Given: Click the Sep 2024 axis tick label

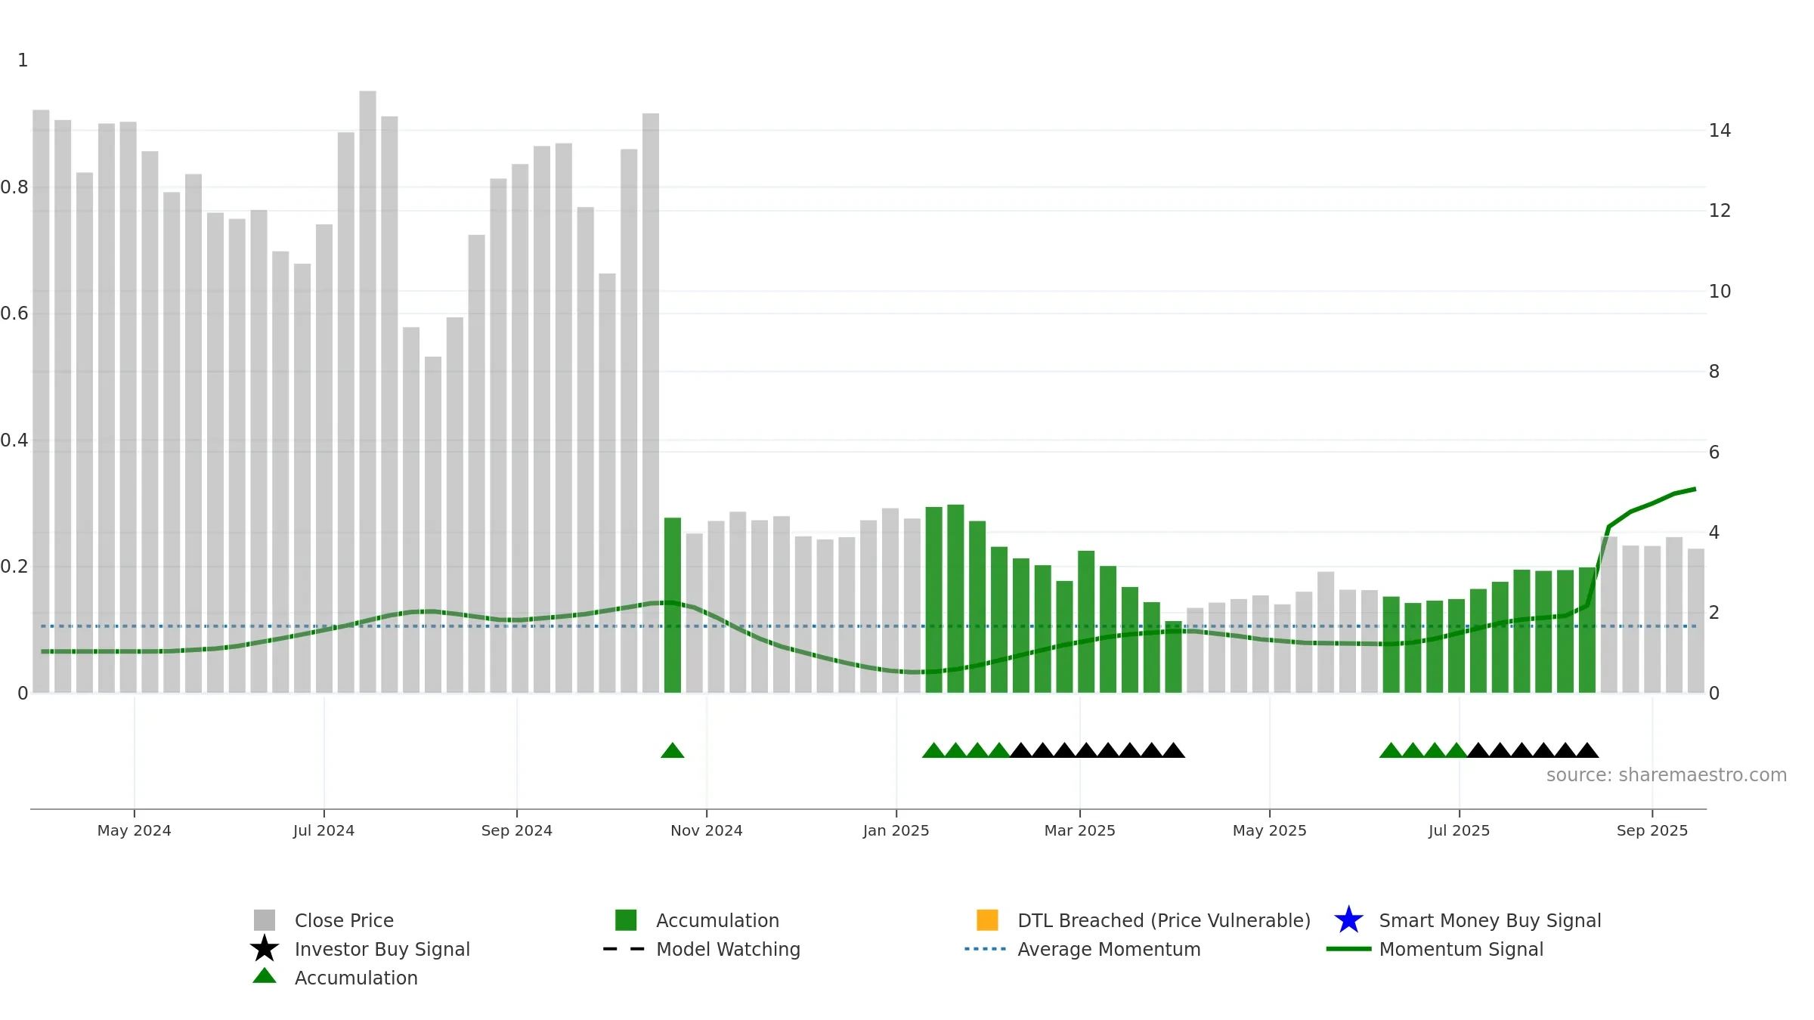Looking at the screenshot, I should (517, 831).
